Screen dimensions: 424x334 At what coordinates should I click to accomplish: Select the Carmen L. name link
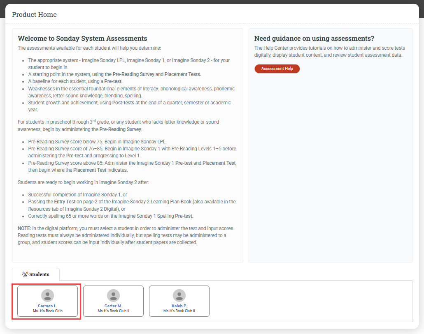48,306
